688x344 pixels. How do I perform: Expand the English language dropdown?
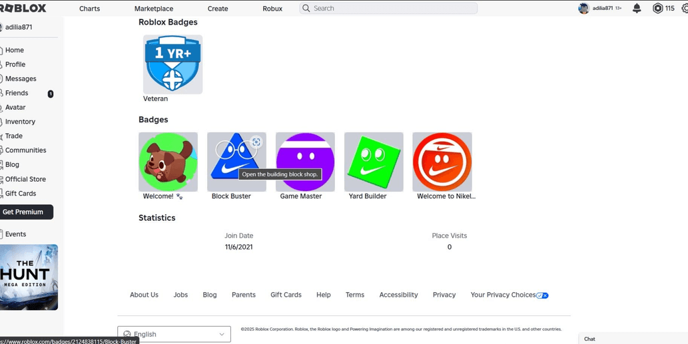[x=174, y=334]
